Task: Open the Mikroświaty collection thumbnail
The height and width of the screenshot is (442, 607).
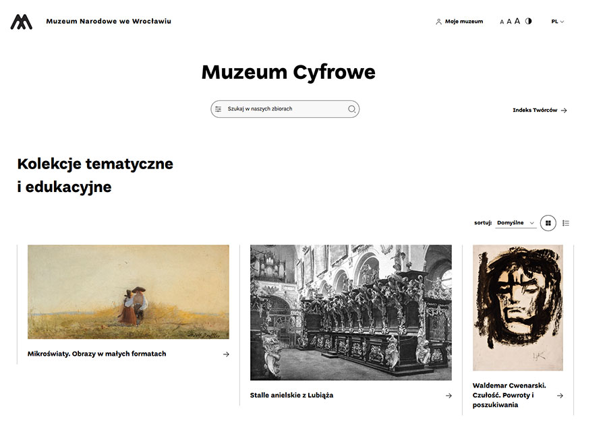Action: click(x=128, y=291)
